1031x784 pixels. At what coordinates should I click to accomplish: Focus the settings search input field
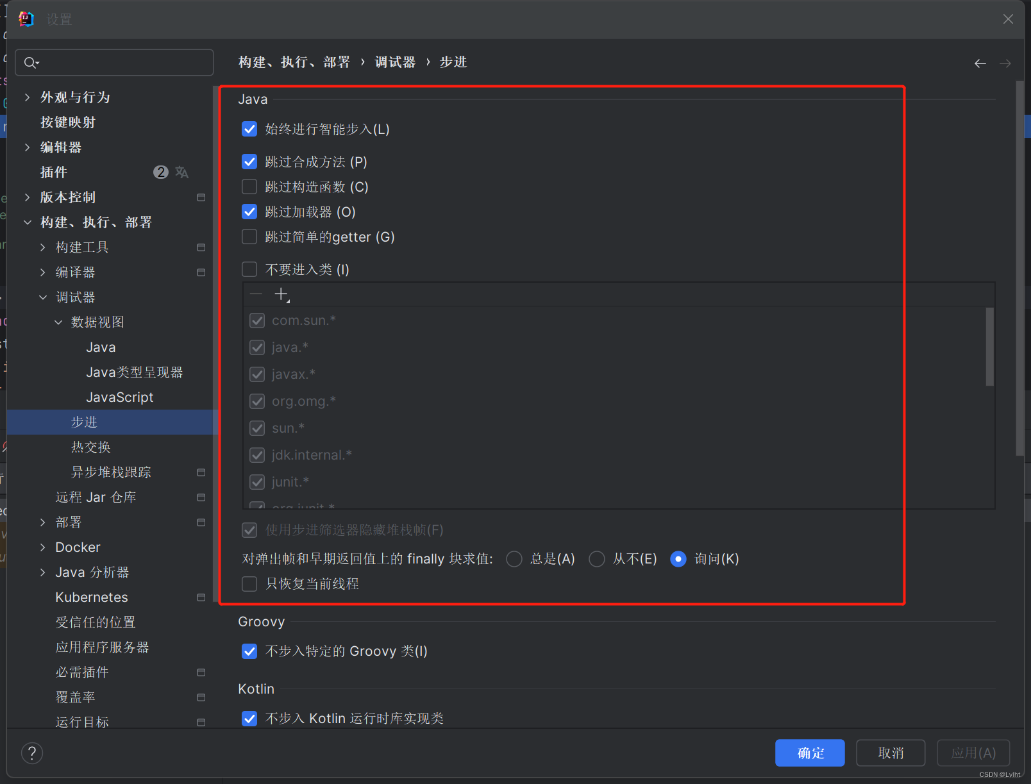tap(114, 62)
